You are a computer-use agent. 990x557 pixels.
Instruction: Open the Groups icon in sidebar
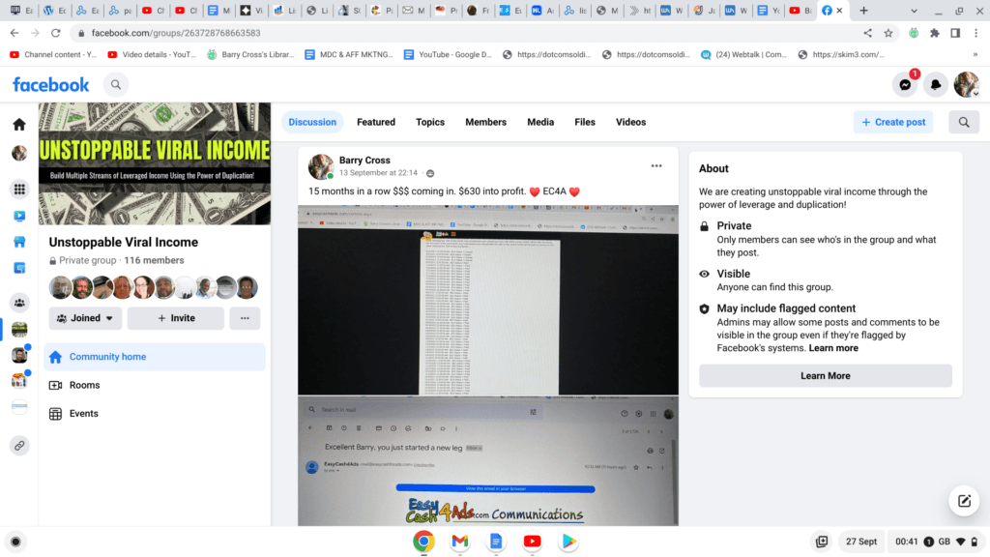(19, 303)
